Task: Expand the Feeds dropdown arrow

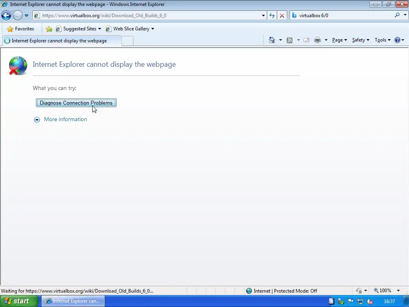Action: (298, 40)
